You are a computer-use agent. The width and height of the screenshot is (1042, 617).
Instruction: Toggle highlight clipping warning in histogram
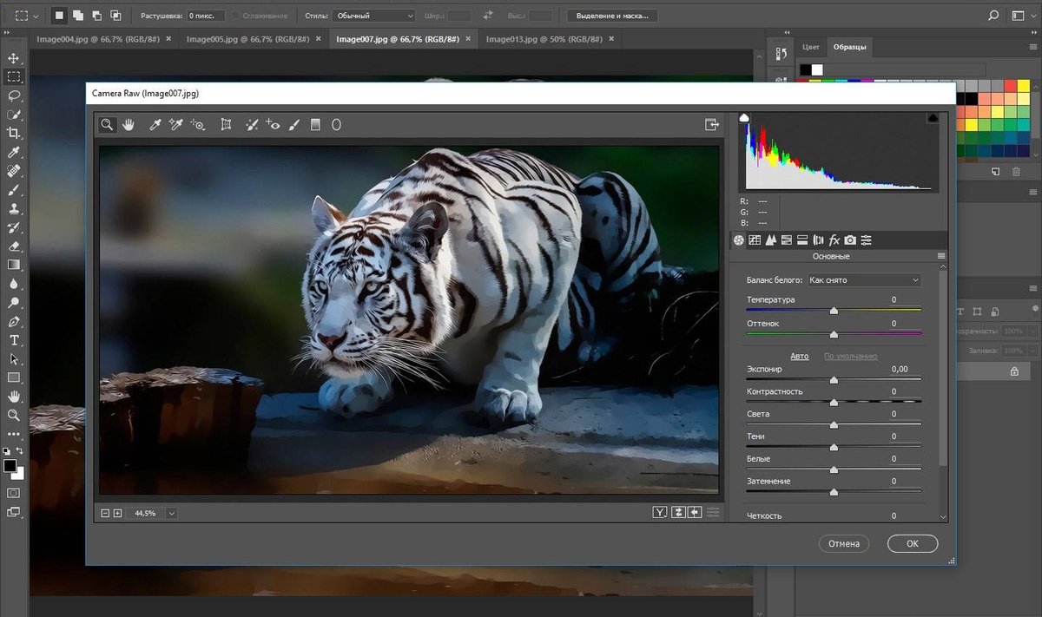933,117
